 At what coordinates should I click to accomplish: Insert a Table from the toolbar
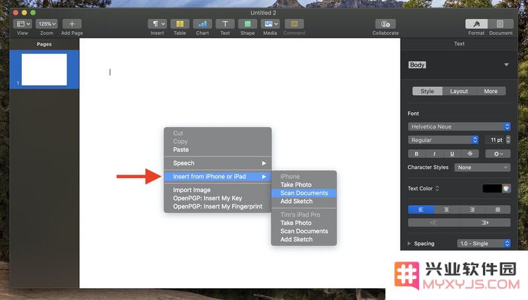point(180,24)
